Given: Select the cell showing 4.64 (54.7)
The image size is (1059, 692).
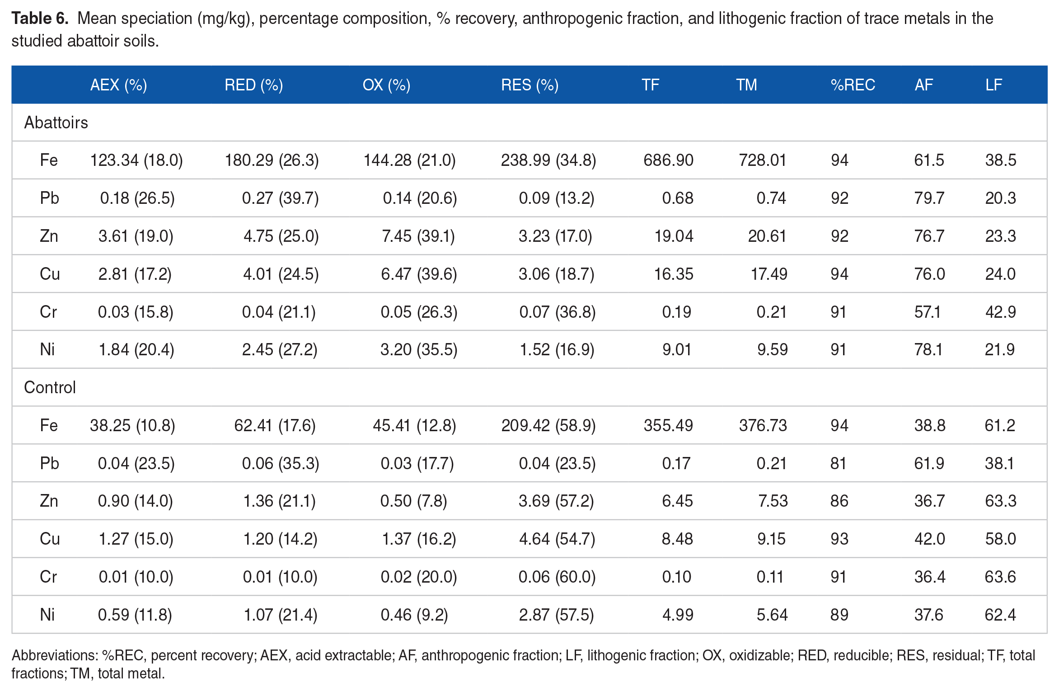Looking at the screenshot, I should [x=557, y=539].
